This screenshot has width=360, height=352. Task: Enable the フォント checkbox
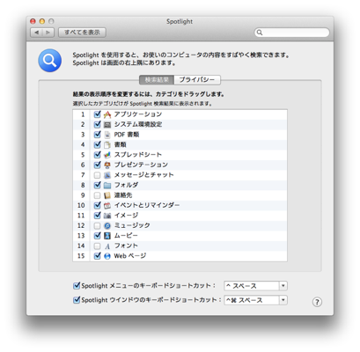point(97,246)
